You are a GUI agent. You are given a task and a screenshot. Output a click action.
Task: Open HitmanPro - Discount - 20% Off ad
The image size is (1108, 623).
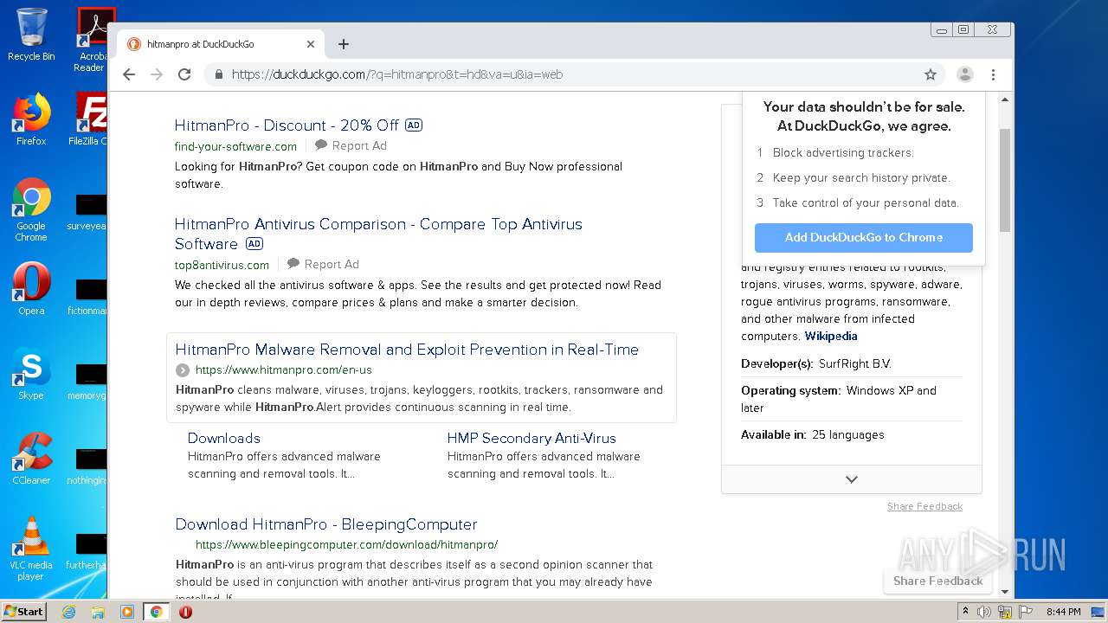pos(287,125)
